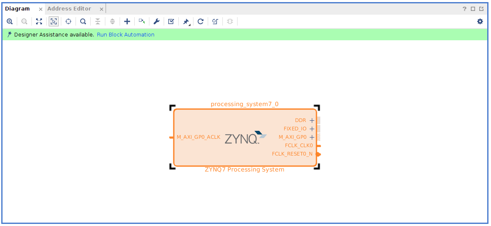Float the diagram panel window

481,9
